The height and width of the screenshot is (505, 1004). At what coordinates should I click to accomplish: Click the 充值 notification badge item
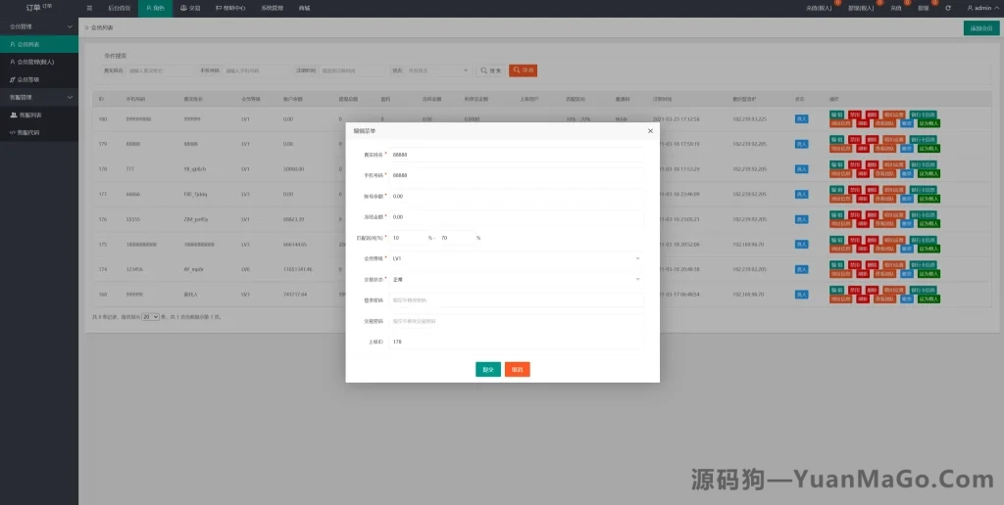click(898, 8)
